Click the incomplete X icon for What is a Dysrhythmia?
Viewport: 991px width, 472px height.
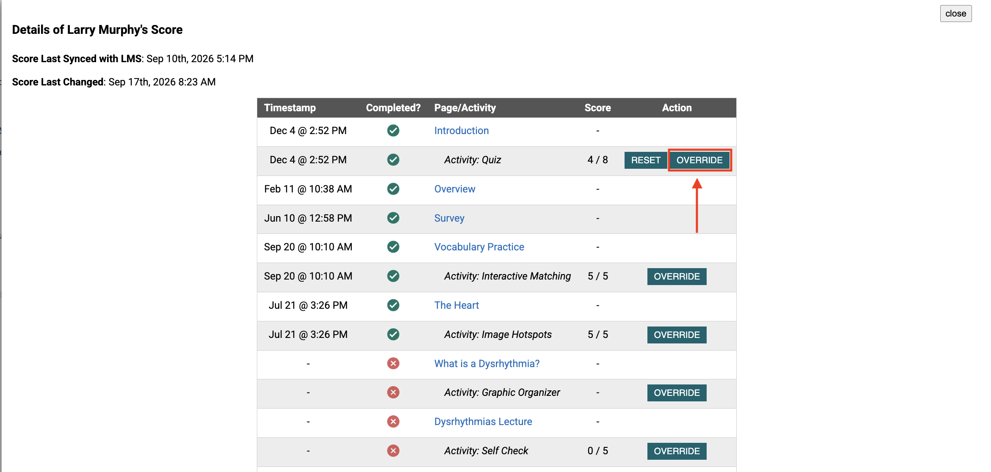pyautogui.click(x=393, y=363)
